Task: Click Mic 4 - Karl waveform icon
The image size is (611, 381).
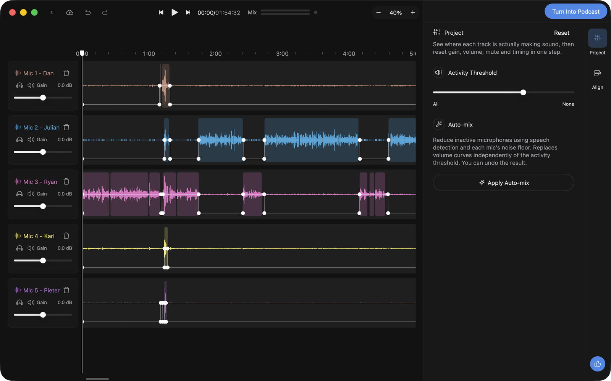Action: coord(18,236)
